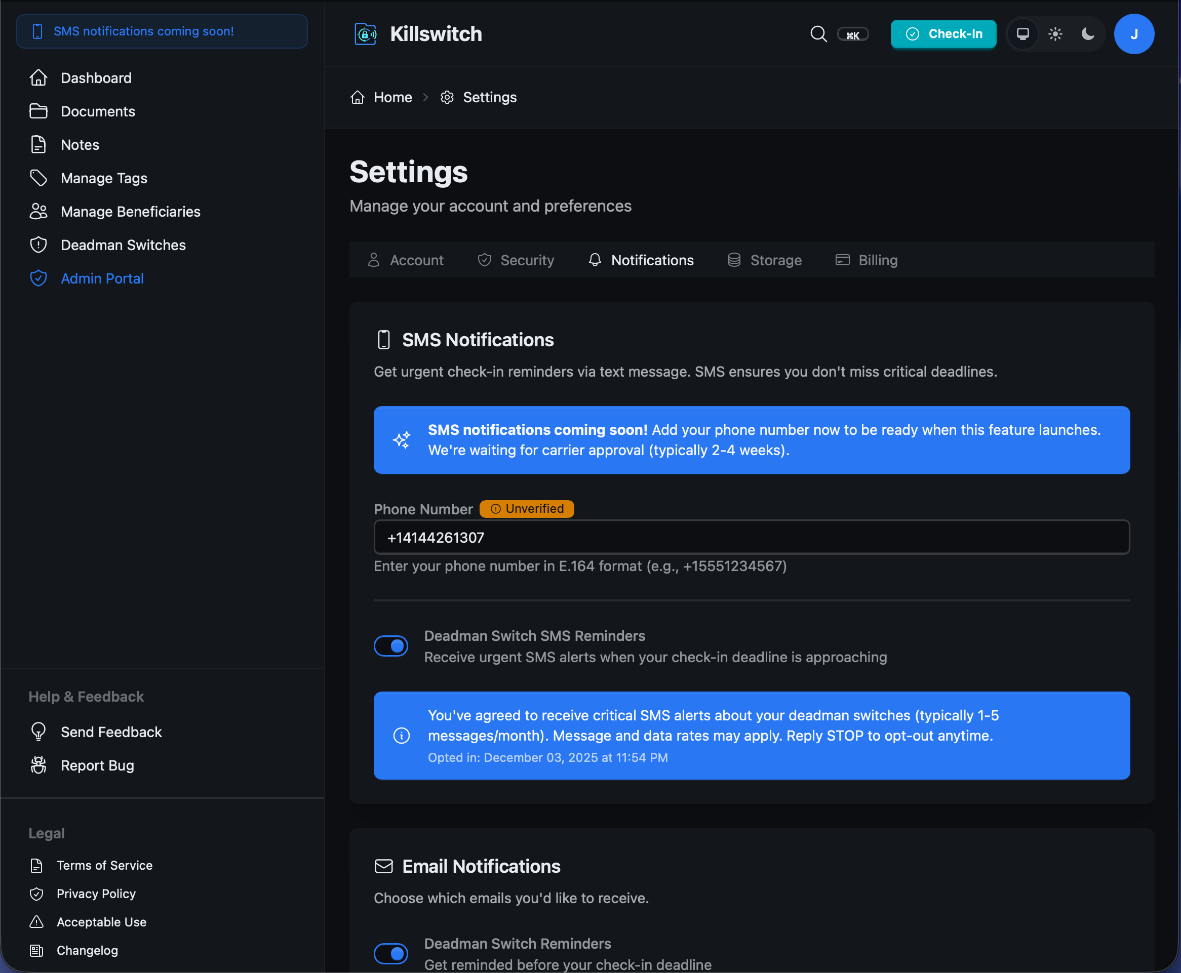Click the Admin Portal shield-check icon
This screenshot has width=1181, height=973.
pos(38,278)
